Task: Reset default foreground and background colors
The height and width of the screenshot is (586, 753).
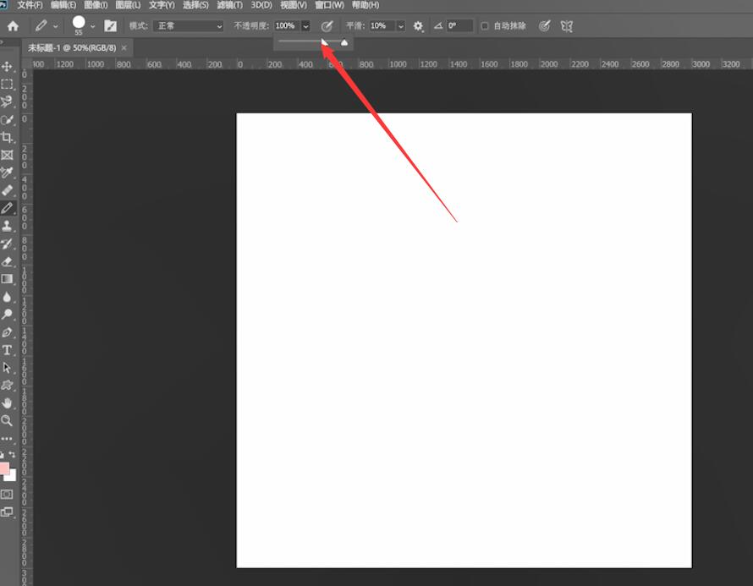Action: coord(3,454)
